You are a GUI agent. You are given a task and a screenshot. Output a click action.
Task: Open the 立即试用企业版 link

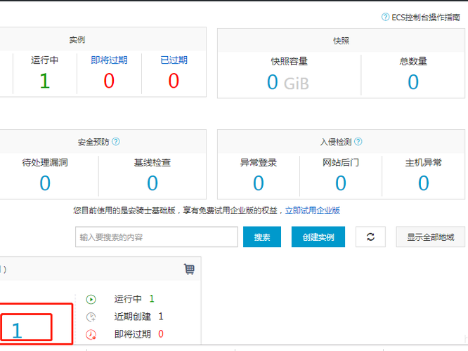point(313,211)
